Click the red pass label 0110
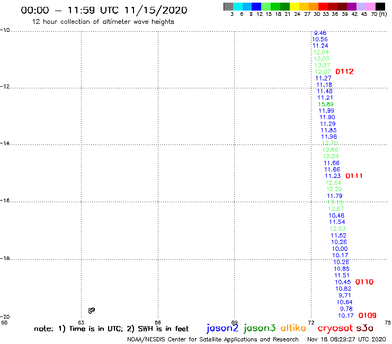The image size is (392, 344). [364, 282]
